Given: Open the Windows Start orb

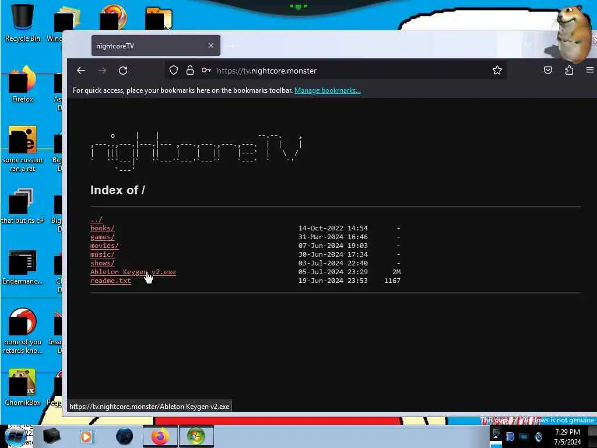Looking at the screenshot, I should point(16,436).
